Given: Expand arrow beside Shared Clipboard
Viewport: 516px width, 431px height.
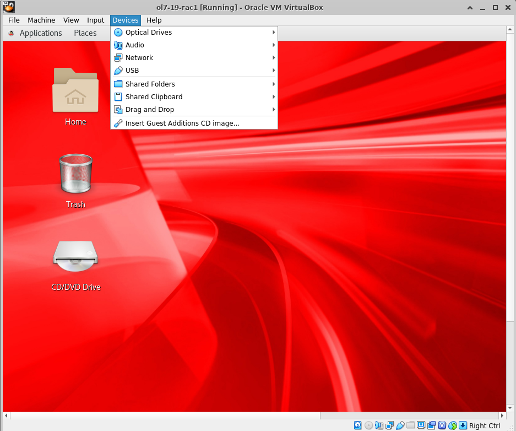Looking at the screenshot, I should click(274, 96).
